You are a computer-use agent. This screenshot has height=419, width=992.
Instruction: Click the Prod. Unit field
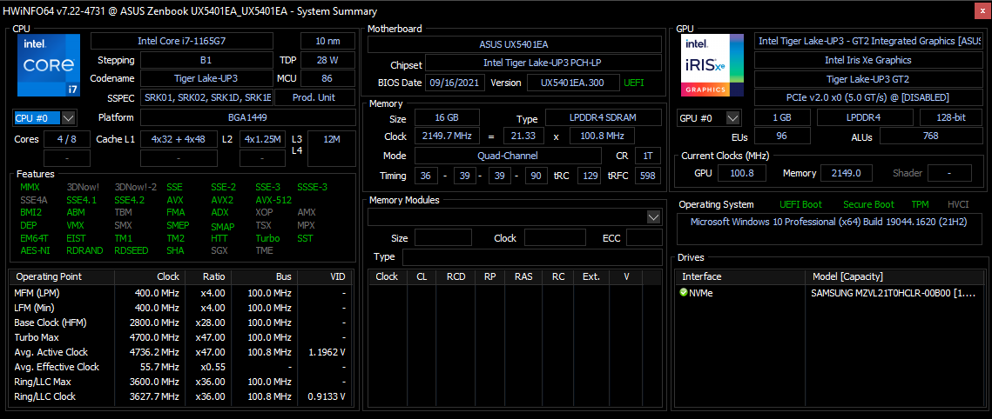coord(314,98)
